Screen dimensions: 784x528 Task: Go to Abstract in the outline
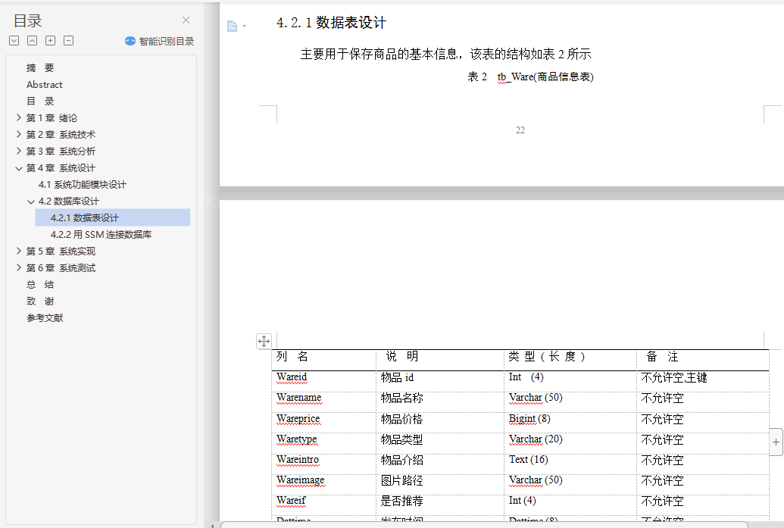click(x=45, y=85)
